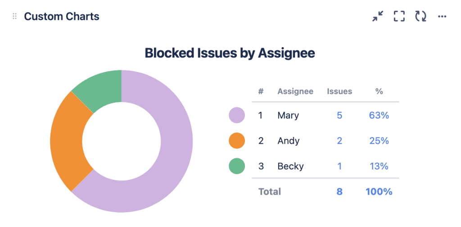This screenshot has height=227, width=461.
Task: Open Mary's 5 blocked issues link
Action: click(339, 116)
